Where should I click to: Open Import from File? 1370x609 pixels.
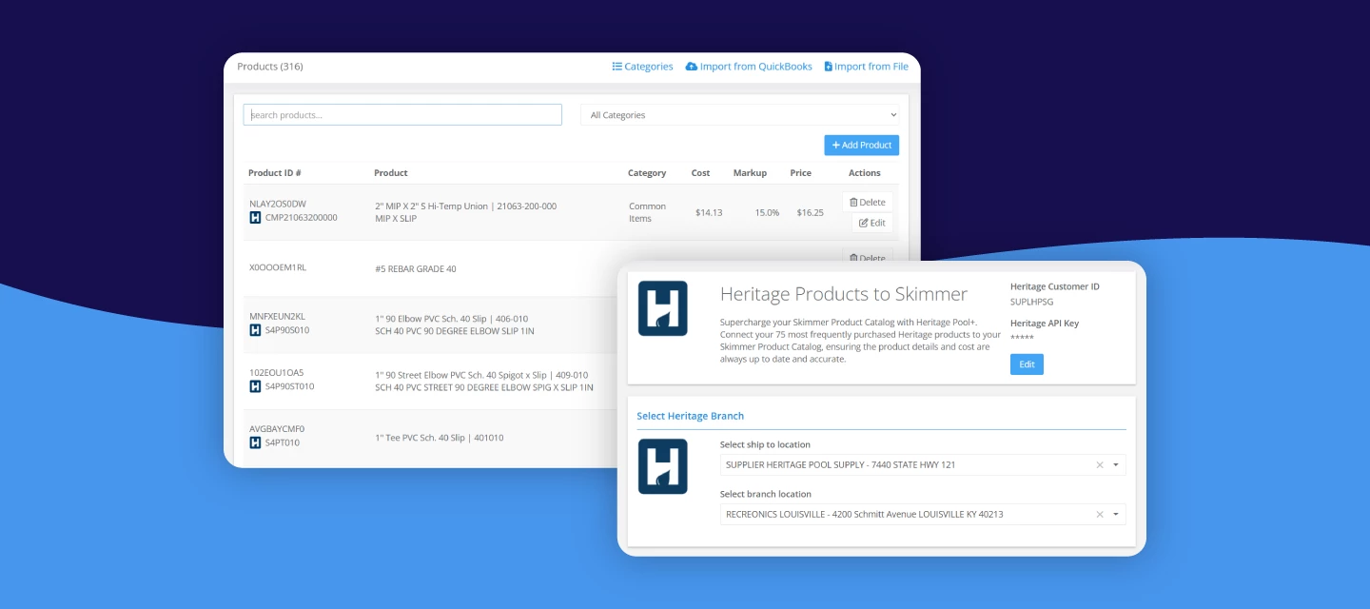pos(866,67)
